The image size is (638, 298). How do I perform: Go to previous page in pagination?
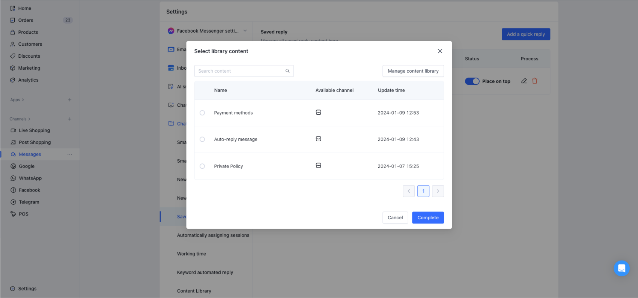click(409, 191)
